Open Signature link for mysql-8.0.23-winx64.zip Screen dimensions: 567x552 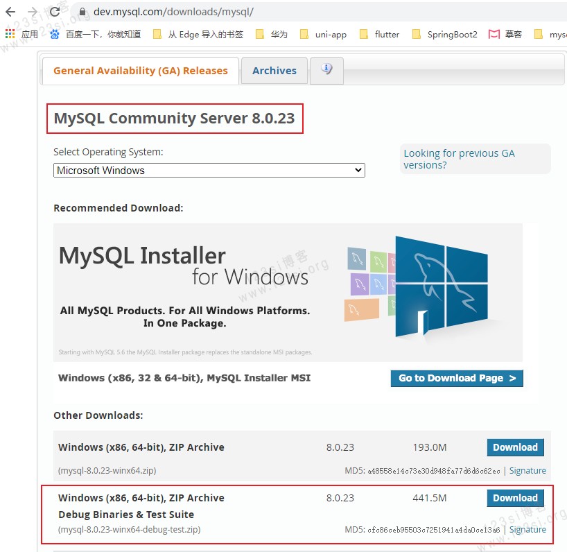coord(527,471)
